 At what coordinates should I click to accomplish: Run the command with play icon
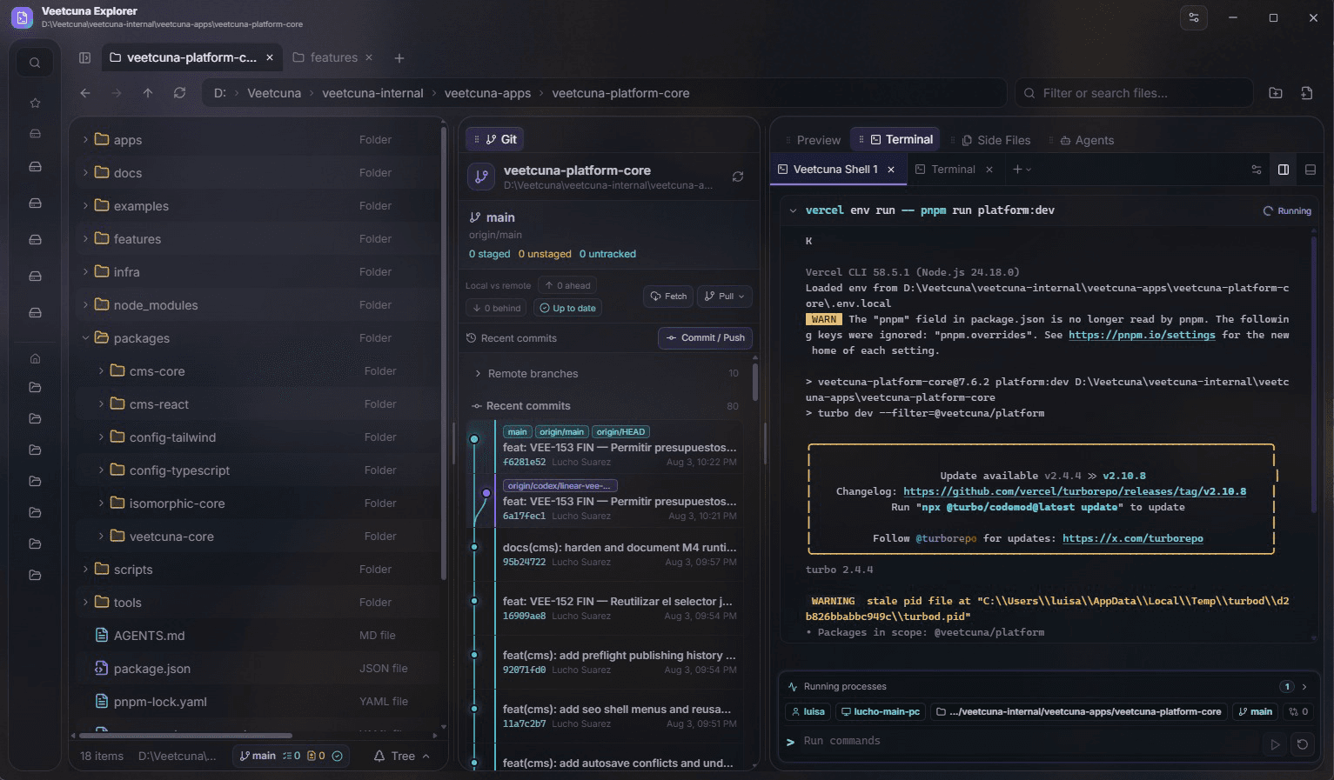pos(1275,744)
